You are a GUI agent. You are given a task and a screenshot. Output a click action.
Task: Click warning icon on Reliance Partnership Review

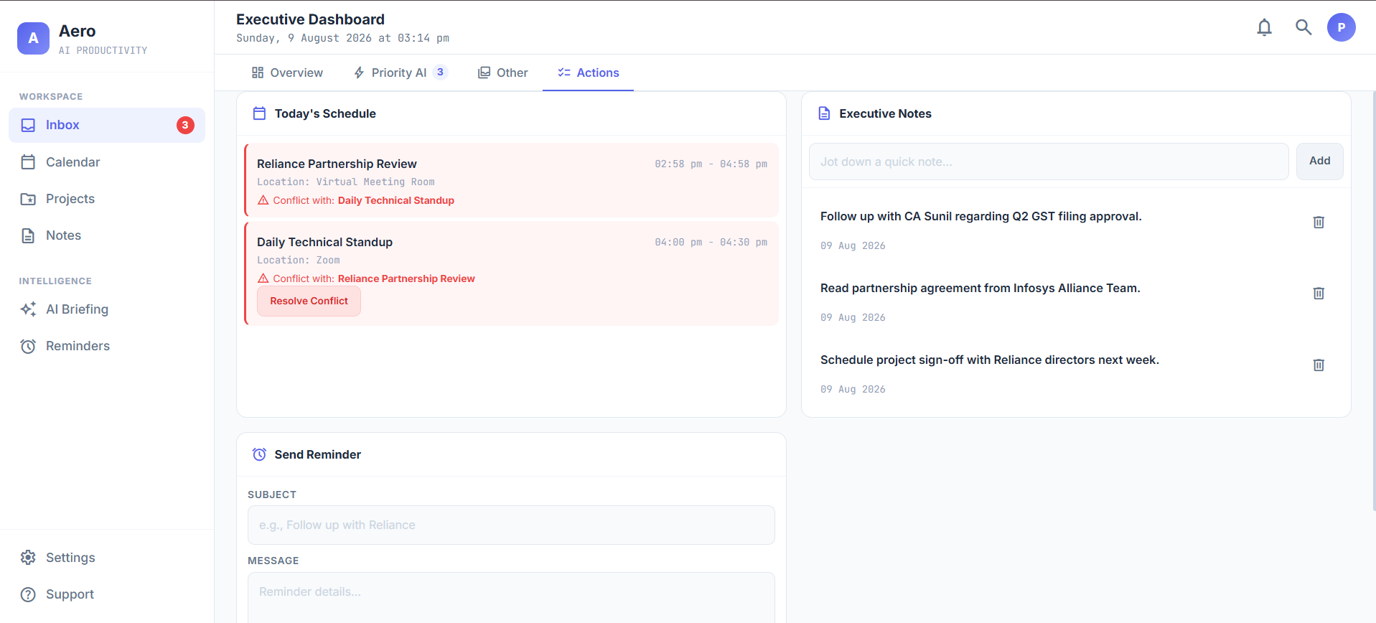tap(263, 200)
